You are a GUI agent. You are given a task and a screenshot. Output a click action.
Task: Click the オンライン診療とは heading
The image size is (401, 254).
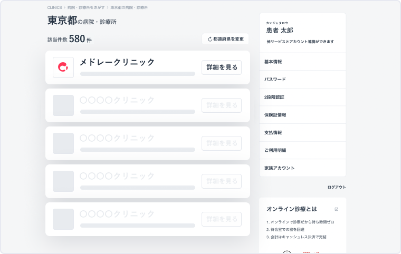tap(292, 209)
